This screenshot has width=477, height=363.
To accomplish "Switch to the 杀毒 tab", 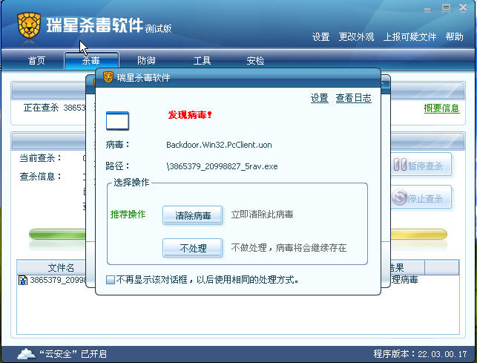I will pos(91,61).
